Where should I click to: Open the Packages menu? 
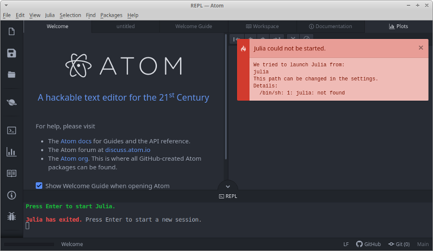tap(111, 15)
